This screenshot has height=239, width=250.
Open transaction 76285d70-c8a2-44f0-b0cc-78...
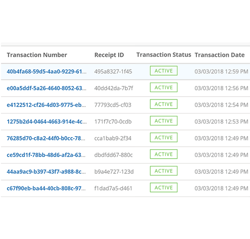[46, 138]
